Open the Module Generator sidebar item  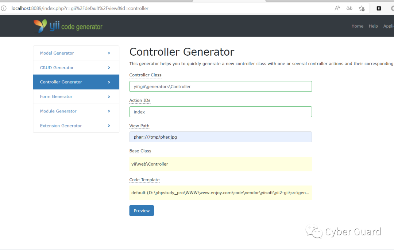point(76,111)
